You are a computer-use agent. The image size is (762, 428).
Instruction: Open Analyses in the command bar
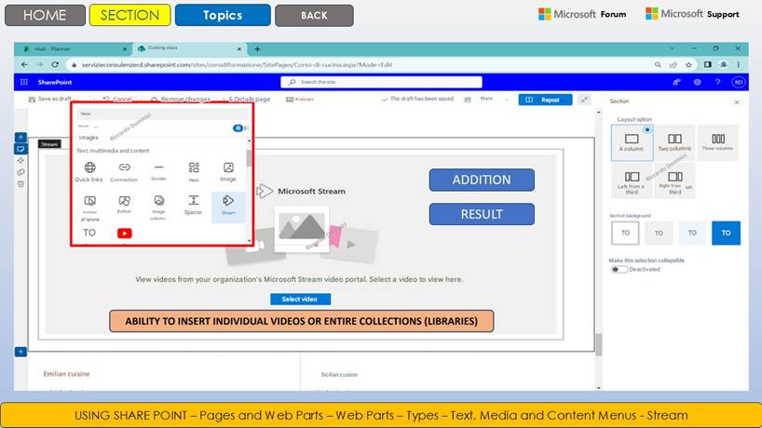[300, 99]
